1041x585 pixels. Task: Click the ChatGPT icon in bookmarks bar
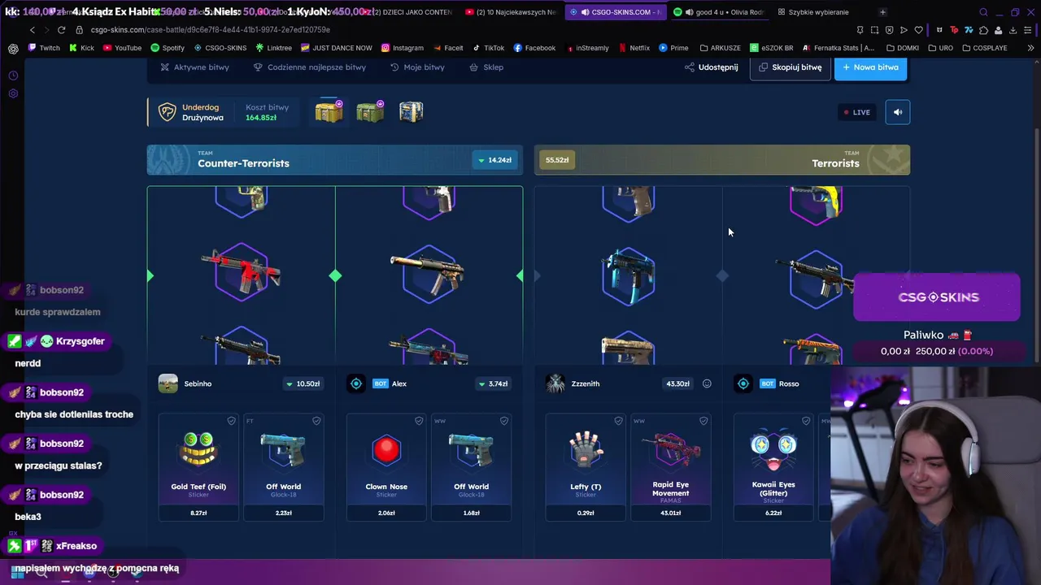pyautogui.click(x=13, y=48)
